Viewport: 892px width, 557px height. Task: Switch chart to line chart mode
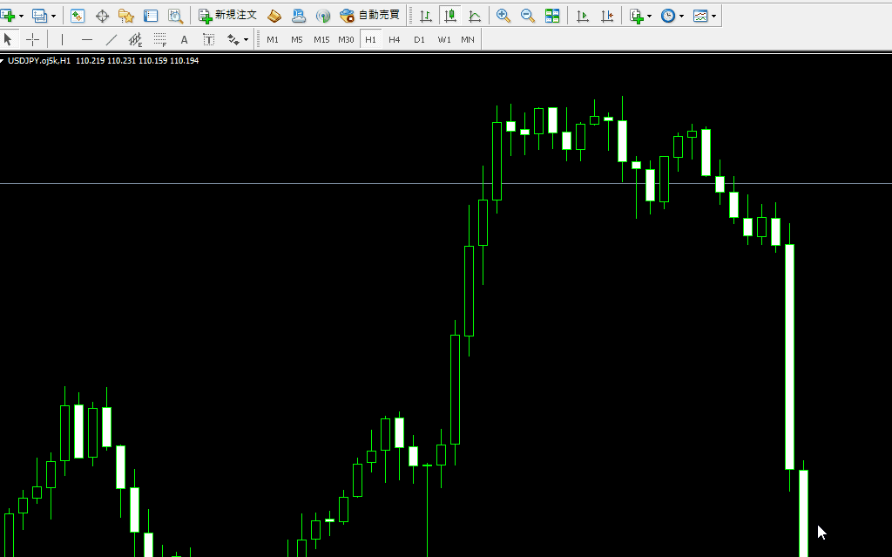click(475, 16)
